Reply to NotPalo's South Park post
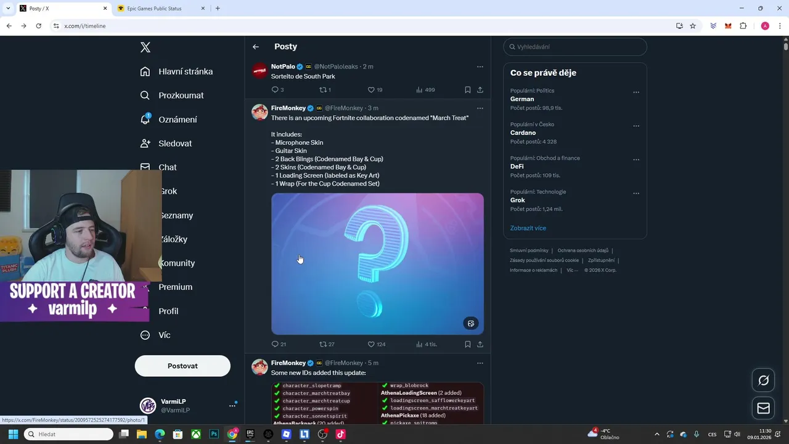The height and width of the screenshot is (444, 789). (275, 89)
